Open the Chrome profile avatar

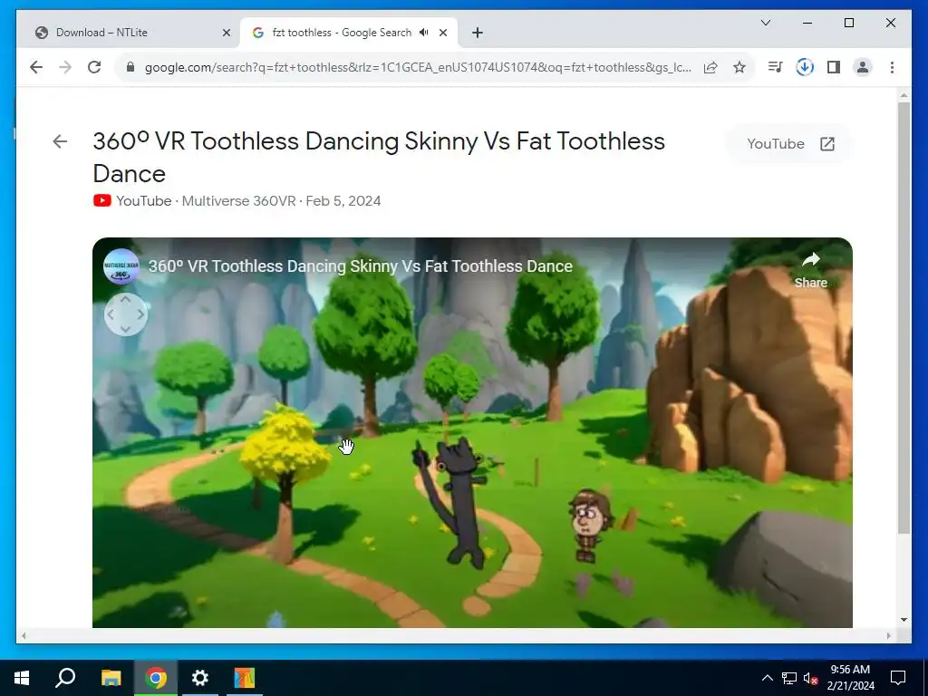point(863,67)
